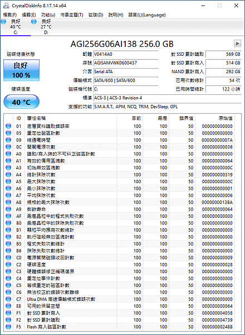Click status orb for attribute AF
This screenshot has width=245, height=335.
click(8, 216)
